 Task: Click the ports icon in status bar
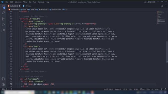click(11, 89)
